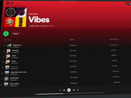Open the Aerosmith album in Dream On row
131x98 pixels.
73,66
